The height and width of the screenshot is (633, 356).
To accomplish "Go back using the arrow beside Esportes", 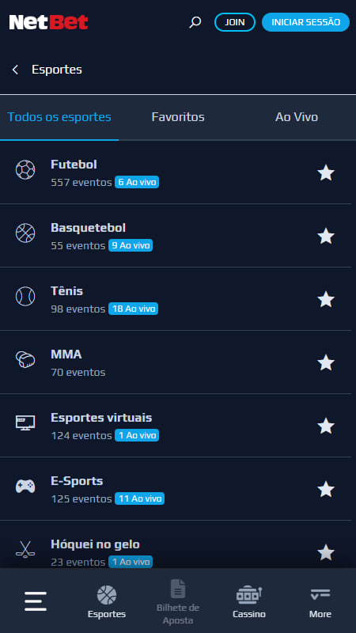I will (x=15, y=70).
